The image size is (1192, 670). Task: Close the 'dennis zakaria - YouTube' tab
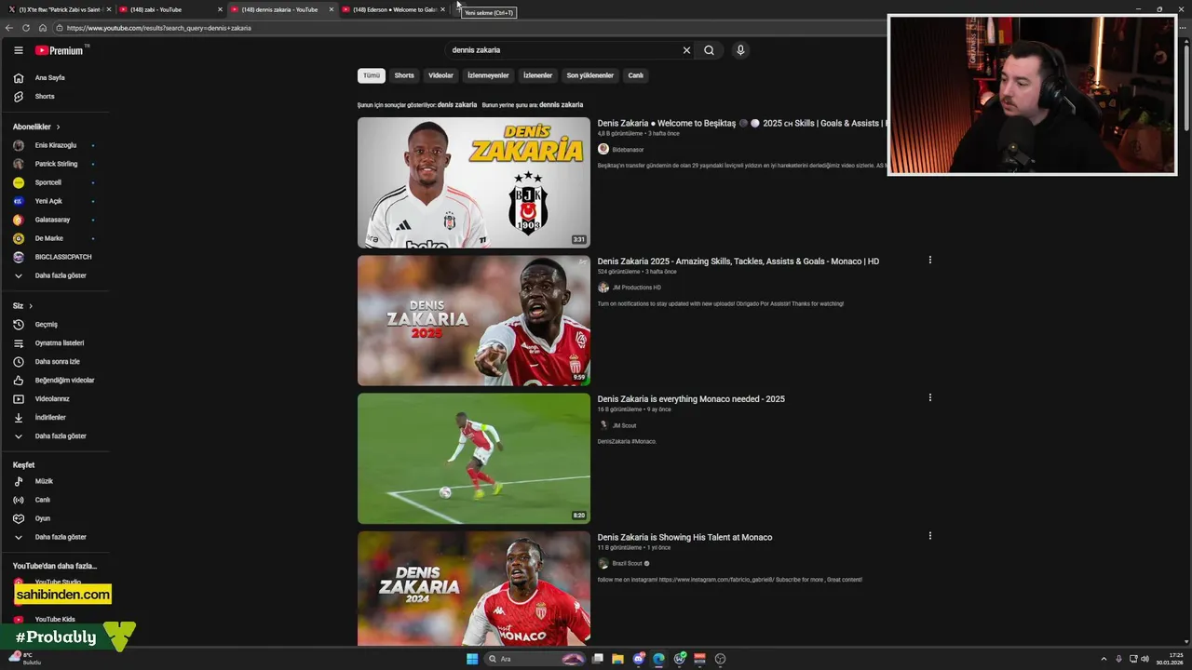click(x=331, y=9)
